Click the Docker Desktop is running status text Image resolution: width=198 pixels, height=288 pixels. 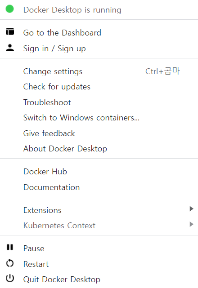[x=72, y=10]
